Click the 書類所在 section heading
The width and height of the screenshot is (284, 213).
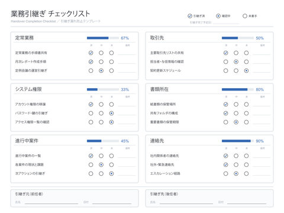coord(159,89)
